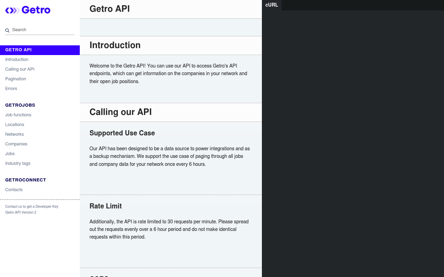Image resolution: width=444 pixels, height=277 pixels.
Task: Click the Supported Use Case heading
Action: tap(122, 133)
